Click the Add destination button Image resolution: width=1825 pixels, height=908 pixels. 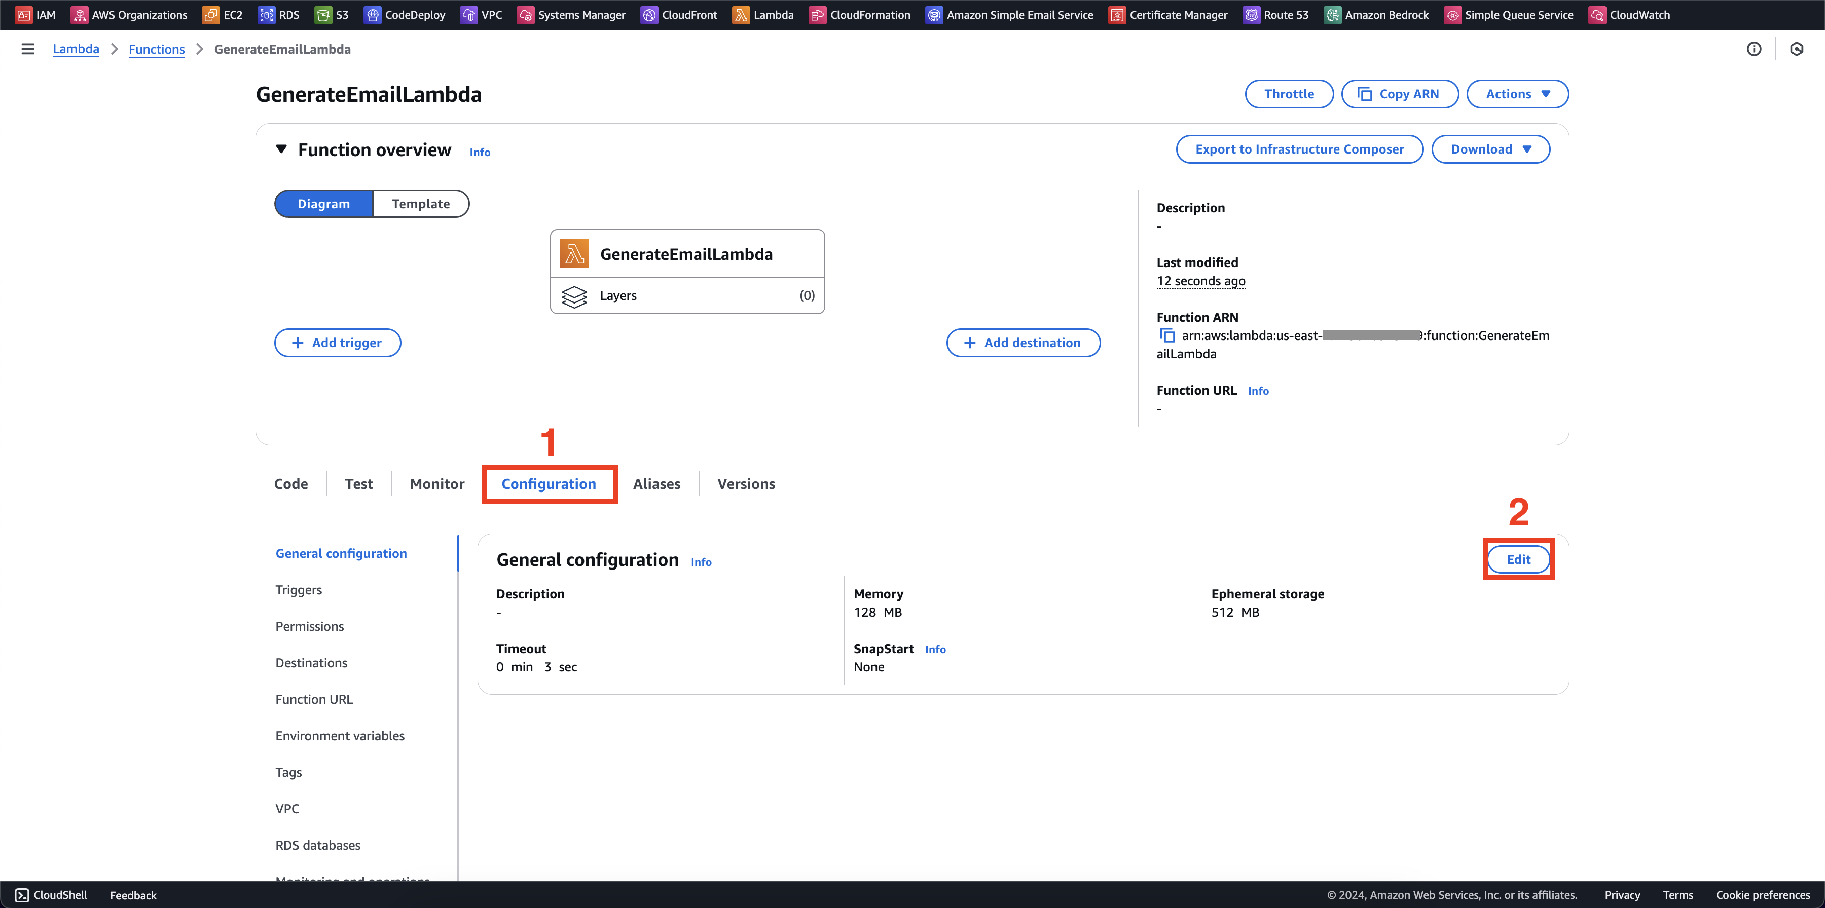1023,343
